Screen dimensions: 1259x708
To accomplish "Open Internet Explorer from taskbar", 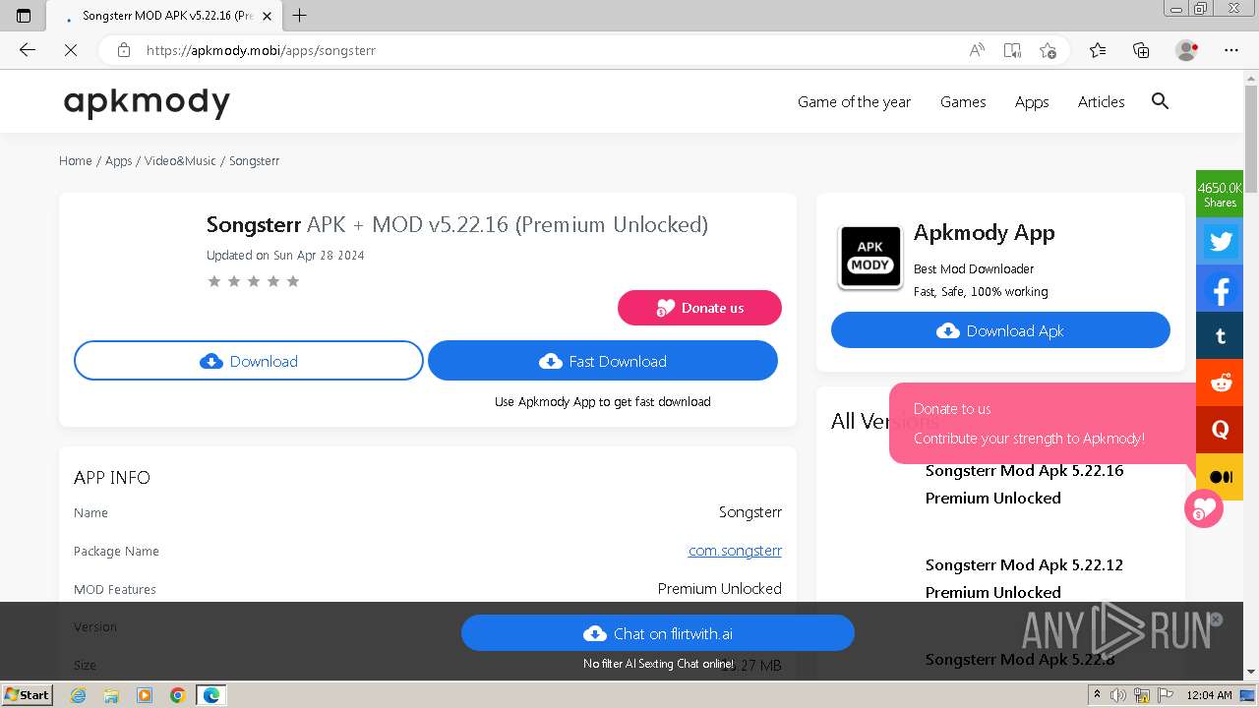I will [x=78, y=695].
